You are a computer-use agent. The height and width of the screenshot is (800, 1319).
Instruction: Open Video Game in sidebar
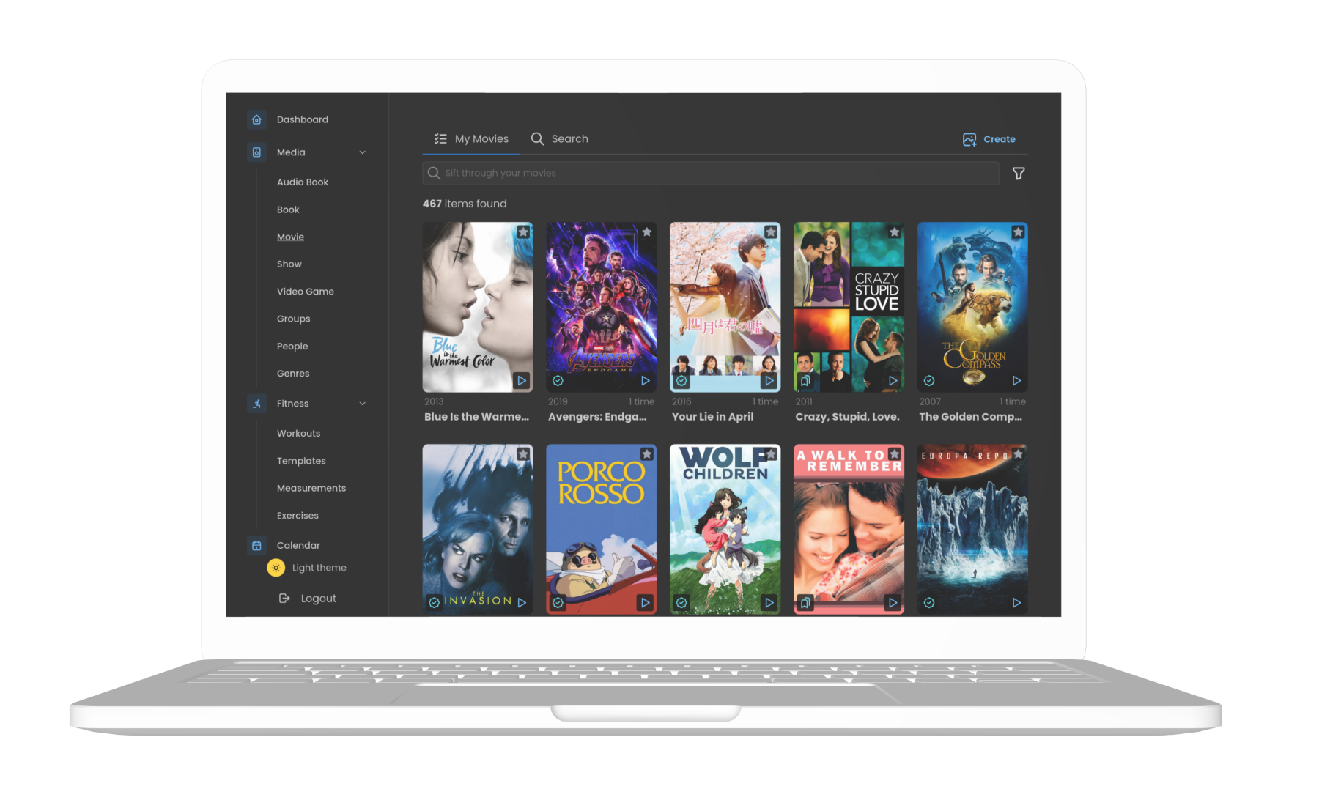tap(306, 292)
